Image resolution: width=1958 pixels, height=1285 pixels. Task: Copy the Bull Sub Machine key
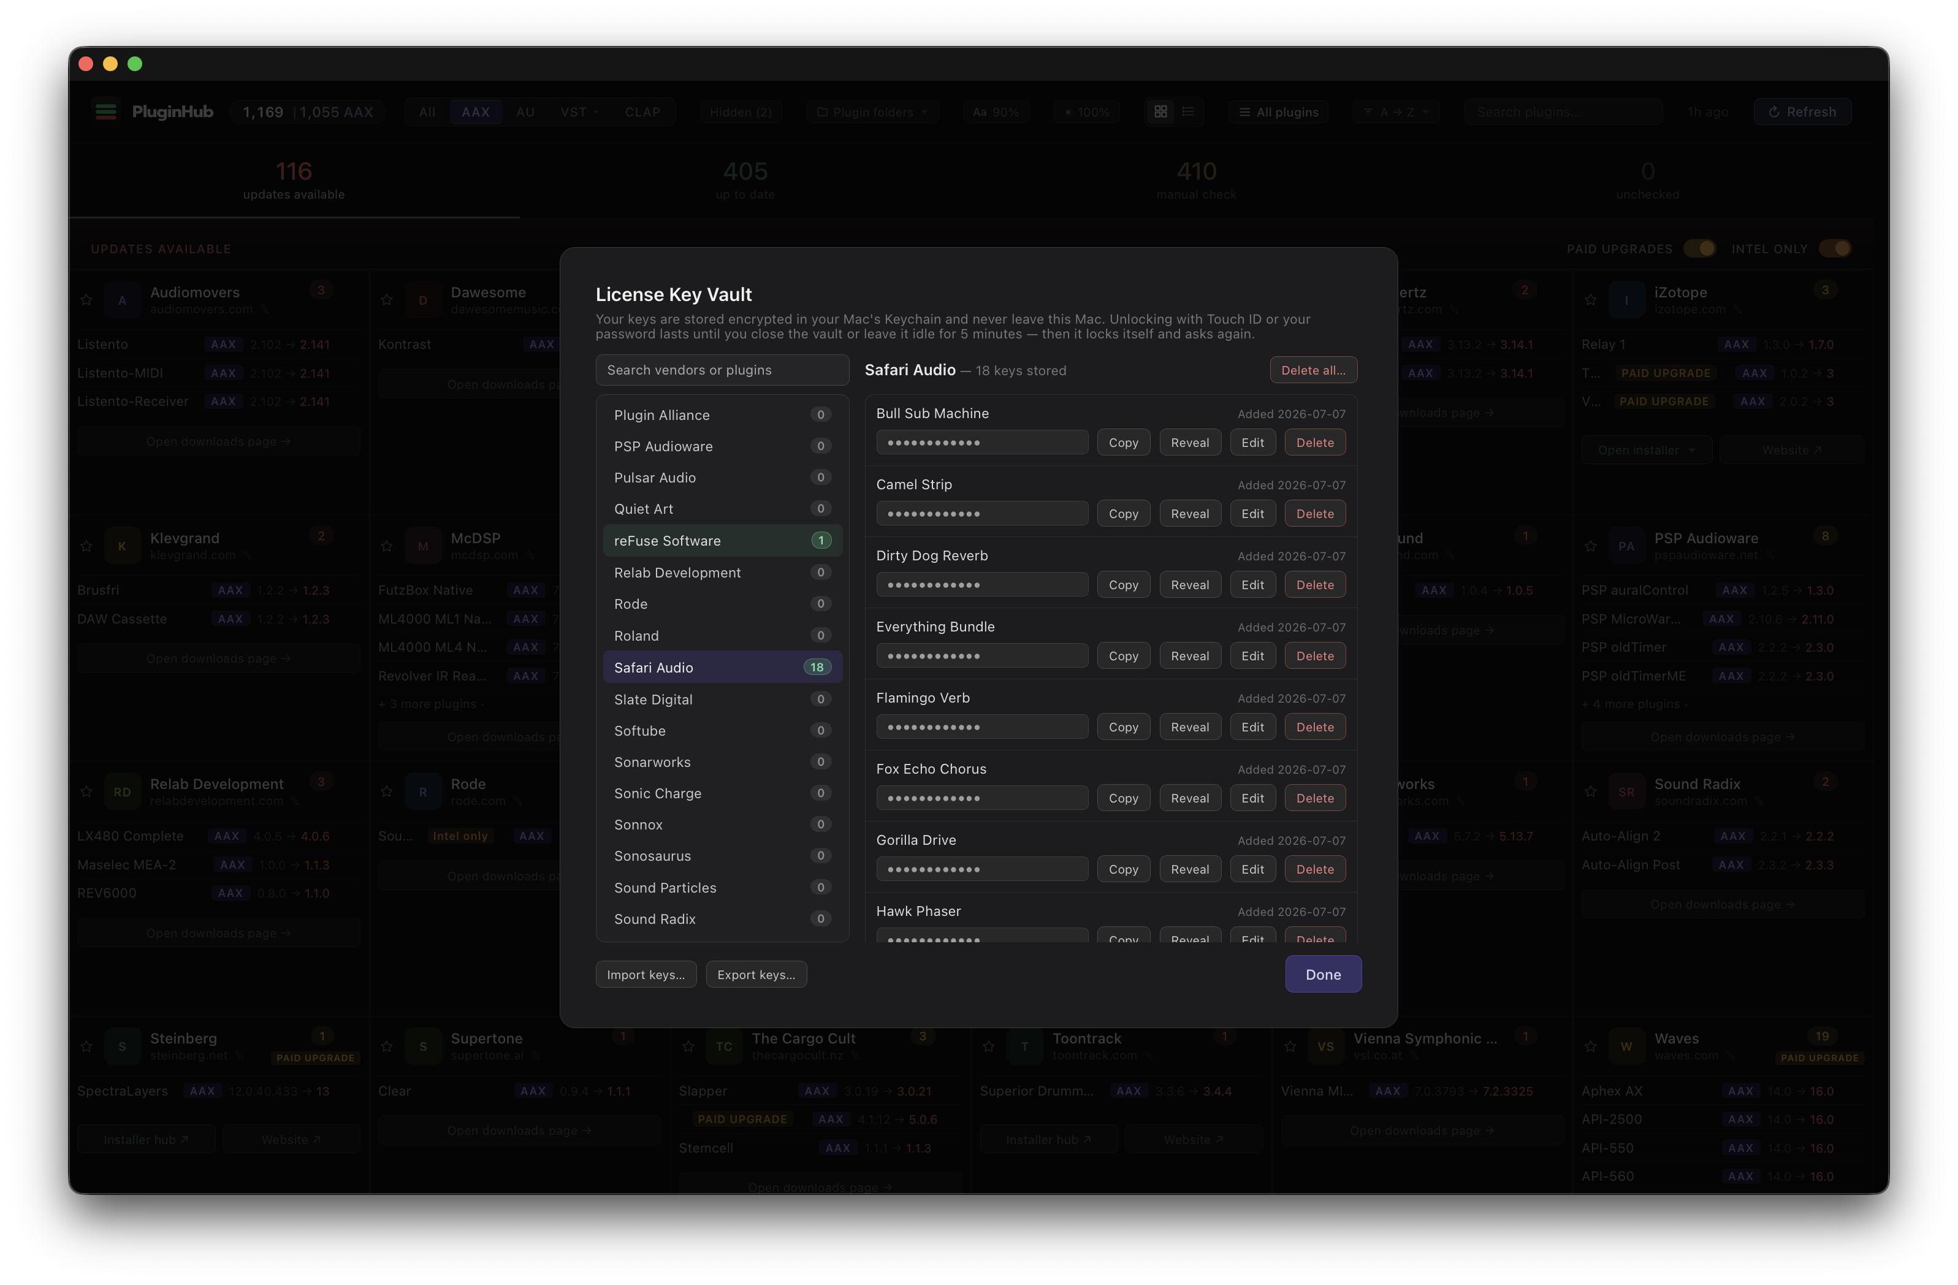pos(1123,443)
